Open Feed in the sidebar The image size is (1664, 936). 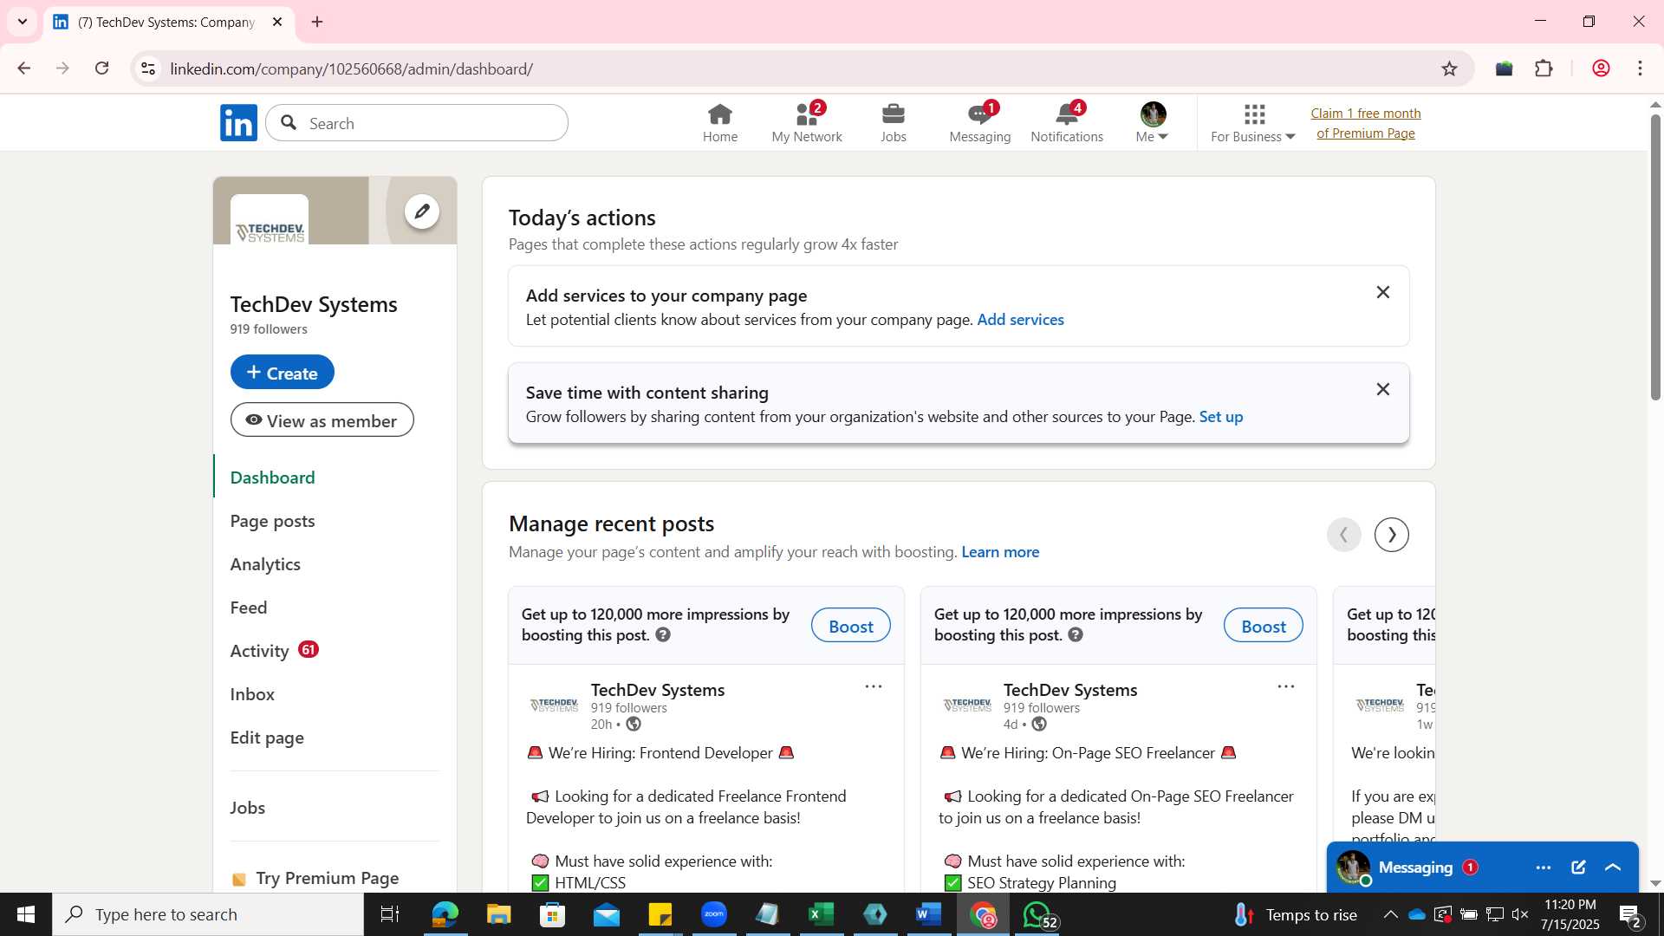tap(249, 608)
